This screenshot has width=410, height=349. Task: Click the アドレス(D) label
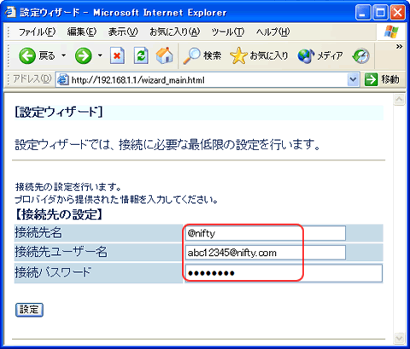tap(32, 79)
